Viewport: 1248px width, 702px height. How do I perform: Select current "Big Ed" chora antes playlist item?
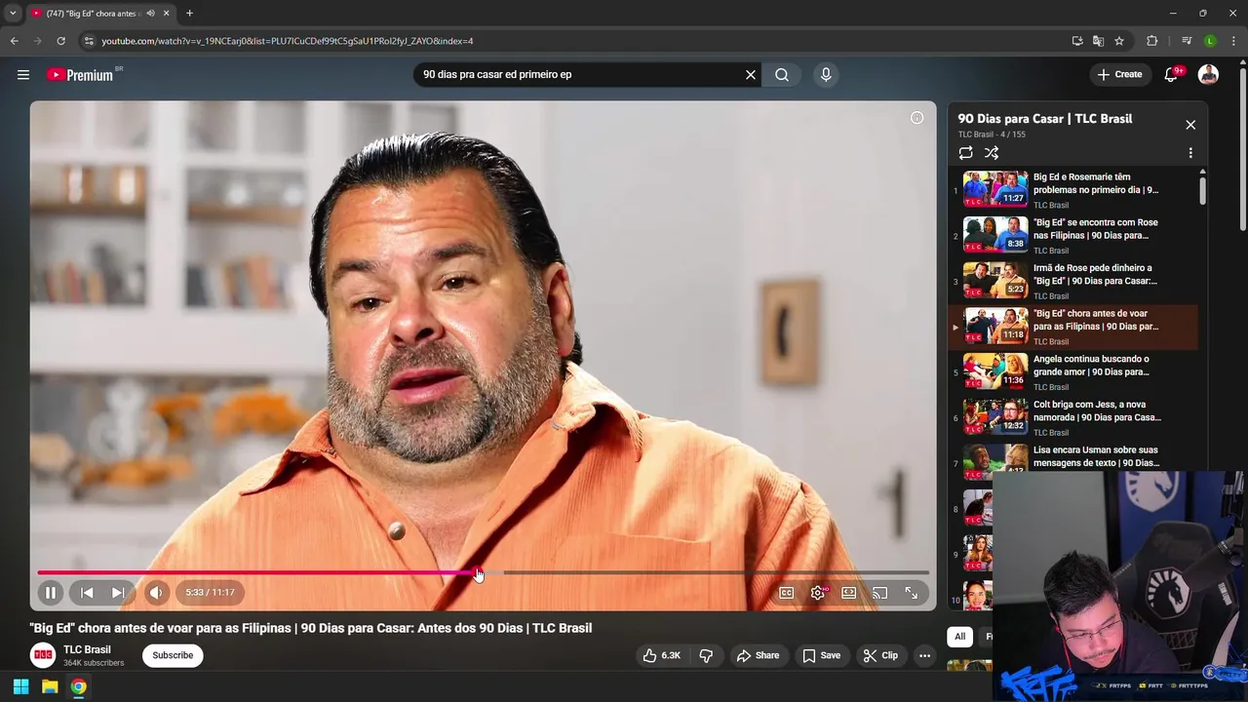pos(1072,327)
